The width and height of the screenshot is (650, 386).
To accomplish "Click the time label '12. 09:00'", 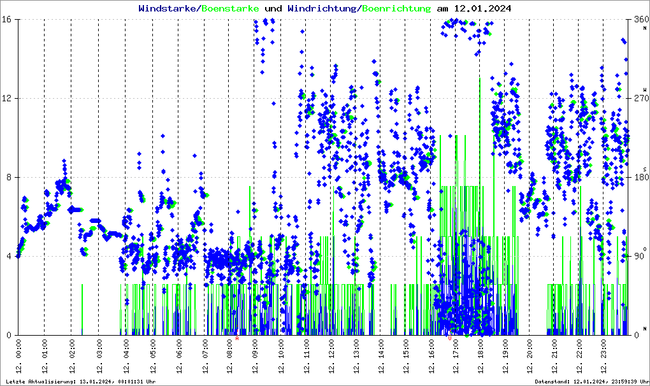I will pyautogui.click(x=254, y=356).
